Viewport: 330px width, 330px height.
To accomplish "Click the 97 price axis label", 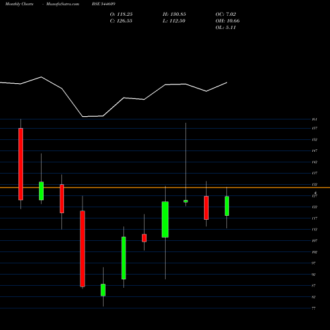I will pos(313,263).
